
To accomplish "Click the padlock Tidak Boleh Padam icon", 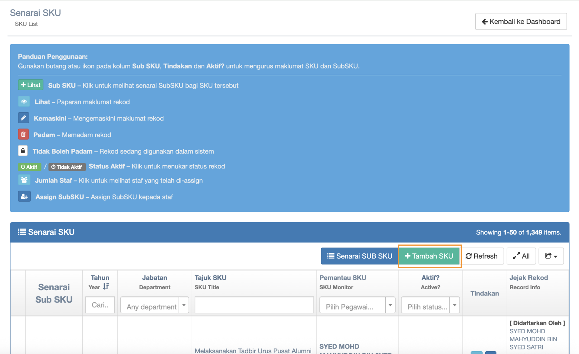I will tap(23, 151).
